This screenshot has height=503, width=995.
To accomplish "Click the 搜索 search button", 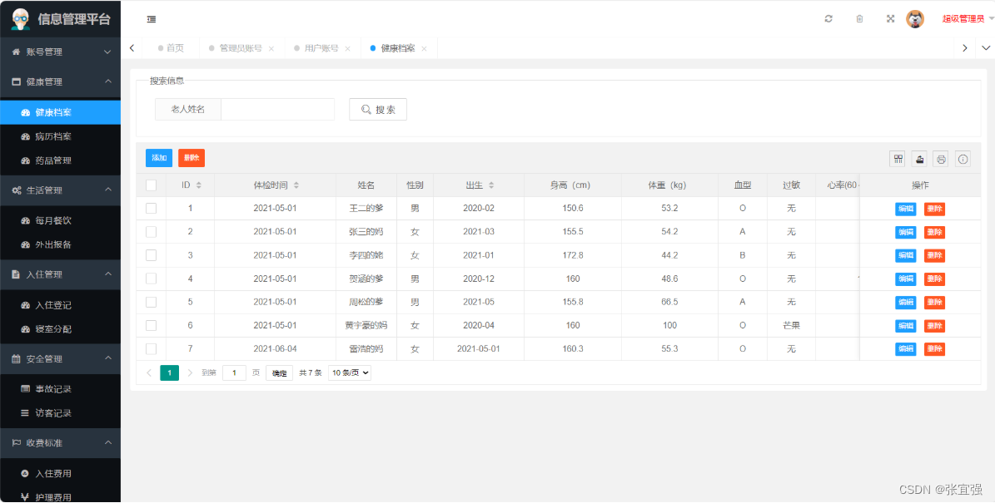I will click(377, 108).
